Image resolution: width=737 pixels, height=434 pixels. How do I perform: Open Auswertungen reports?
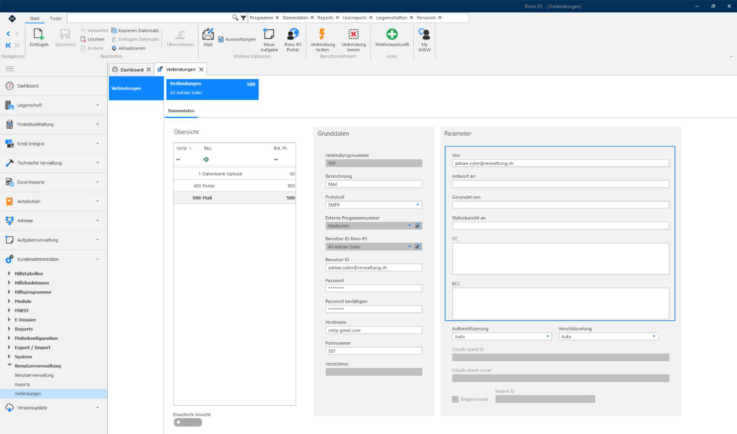click(x=237, y=39)
